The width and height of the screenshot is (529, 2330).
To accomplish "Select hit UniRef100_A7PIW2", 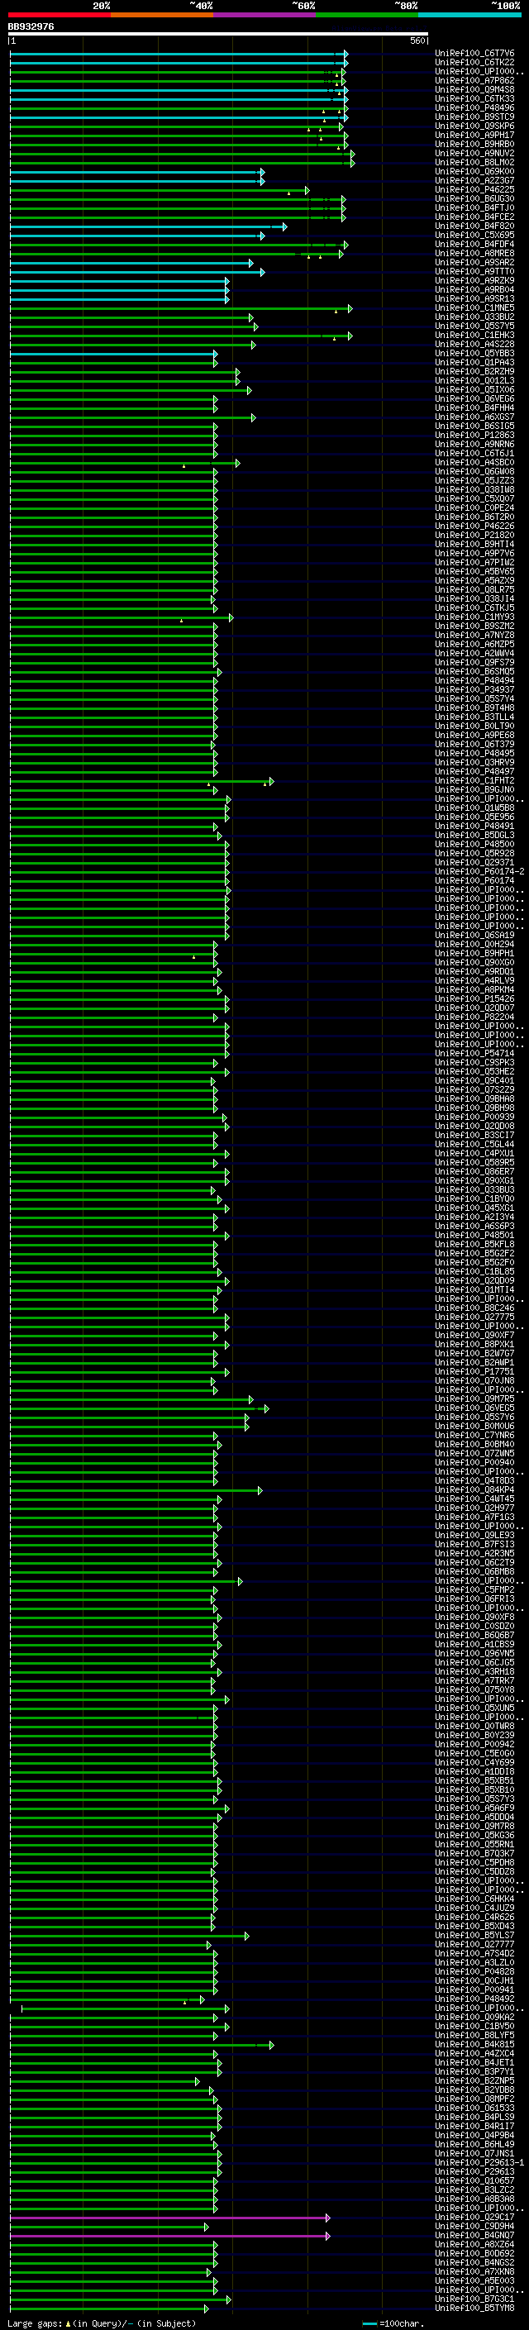I will (x=474, y=563).
